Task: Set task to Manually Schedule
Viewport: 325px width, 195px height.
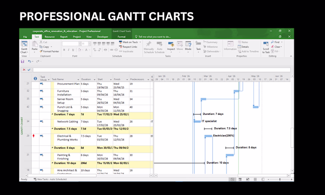Action: 149,47
